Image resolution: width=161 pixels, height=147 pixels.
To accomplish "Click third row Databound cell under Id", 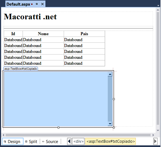I will [13, 52].
